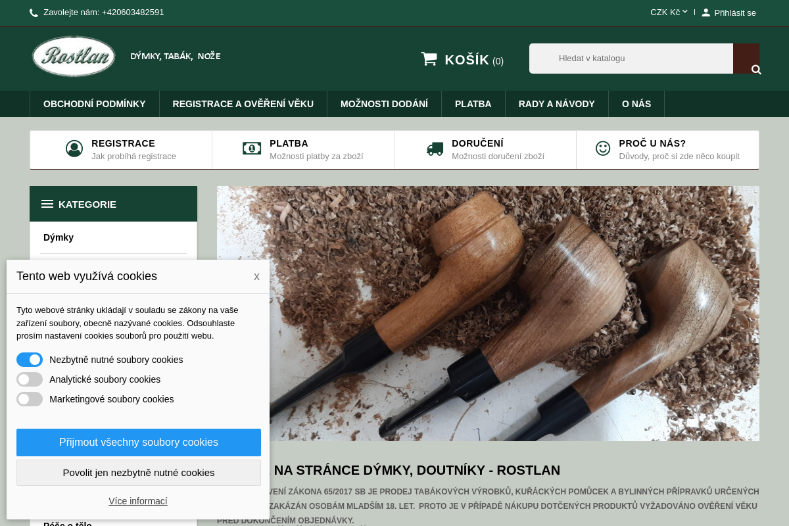Click the phone icon beside Zavolejte nám

34,12
